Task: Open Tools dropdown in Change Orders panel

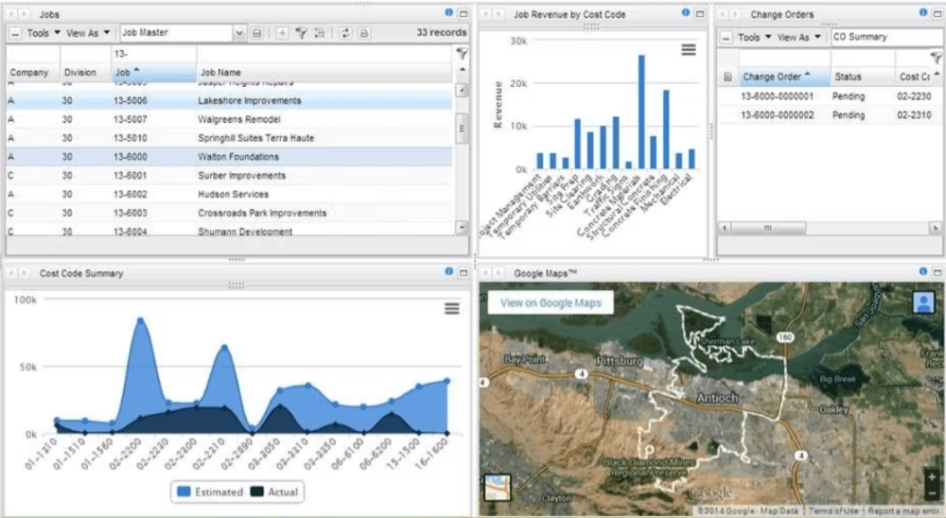Action: click(x=755, y=38)
